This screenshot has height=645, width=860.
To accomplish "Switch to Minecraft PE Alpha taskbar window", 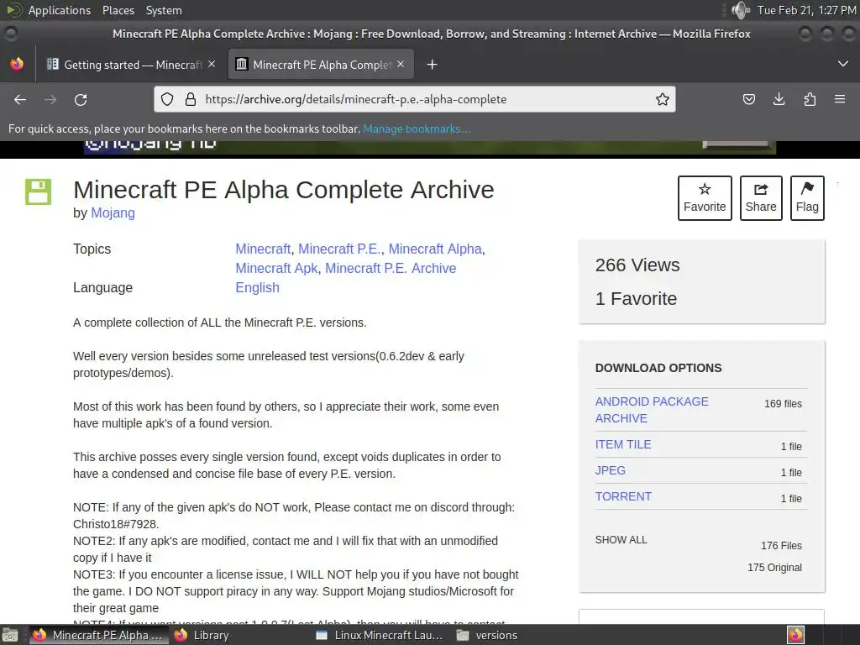I will click(97, 635).
